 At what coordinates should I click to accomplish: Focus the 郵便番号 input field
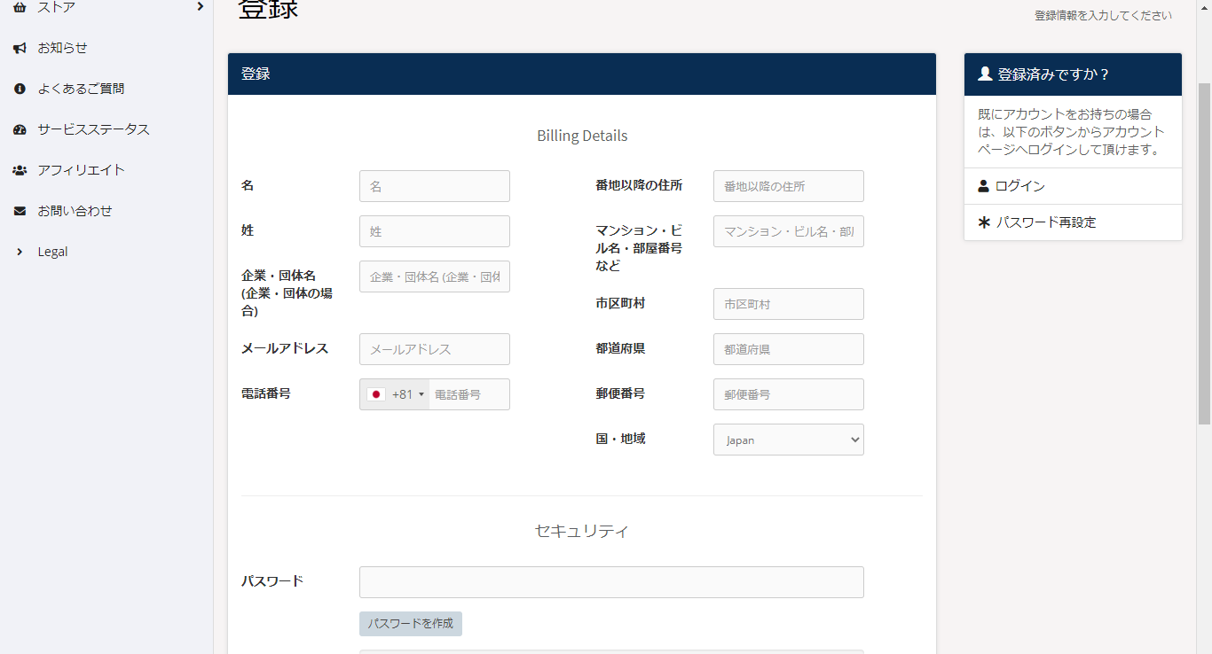pyautogui.click(x=788, y=394)
